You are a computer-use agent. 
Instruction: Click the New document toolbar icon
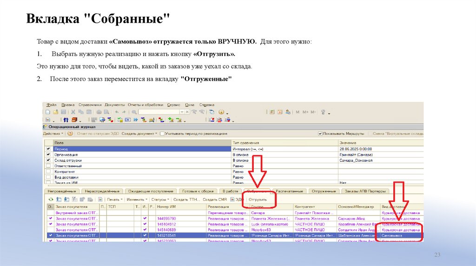[47, 112]
